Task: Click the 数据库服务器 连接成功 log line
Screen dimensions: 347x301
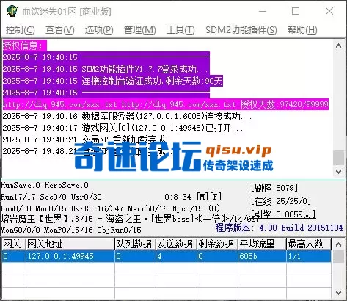Action: 127,116
